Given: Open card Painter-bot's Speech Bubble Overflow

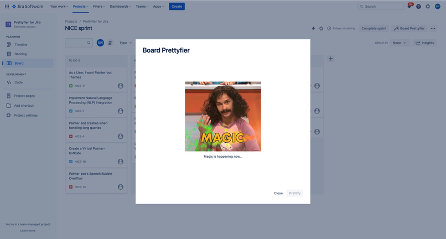Looking at the screenshot, I should point(96,181).
